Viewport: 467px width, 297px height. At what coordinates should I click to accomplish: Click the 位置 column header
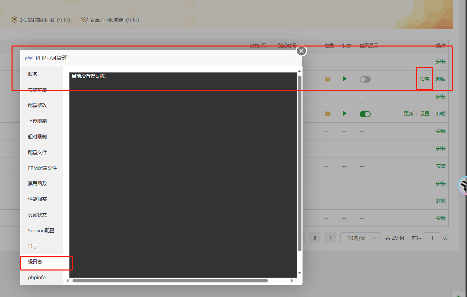(329, 46)
